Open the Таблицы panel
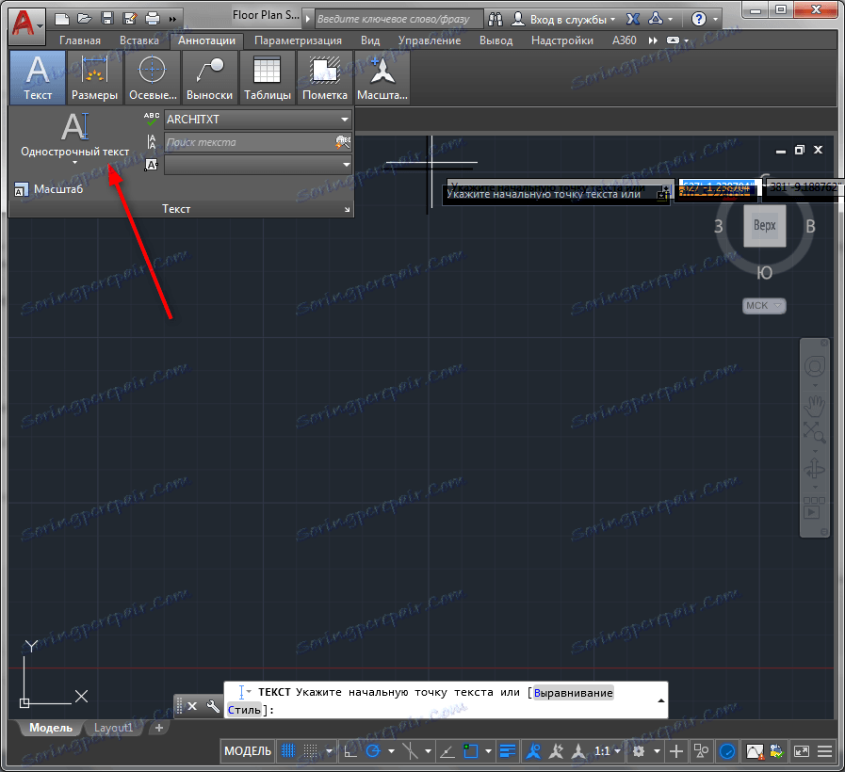 [268, 77]
